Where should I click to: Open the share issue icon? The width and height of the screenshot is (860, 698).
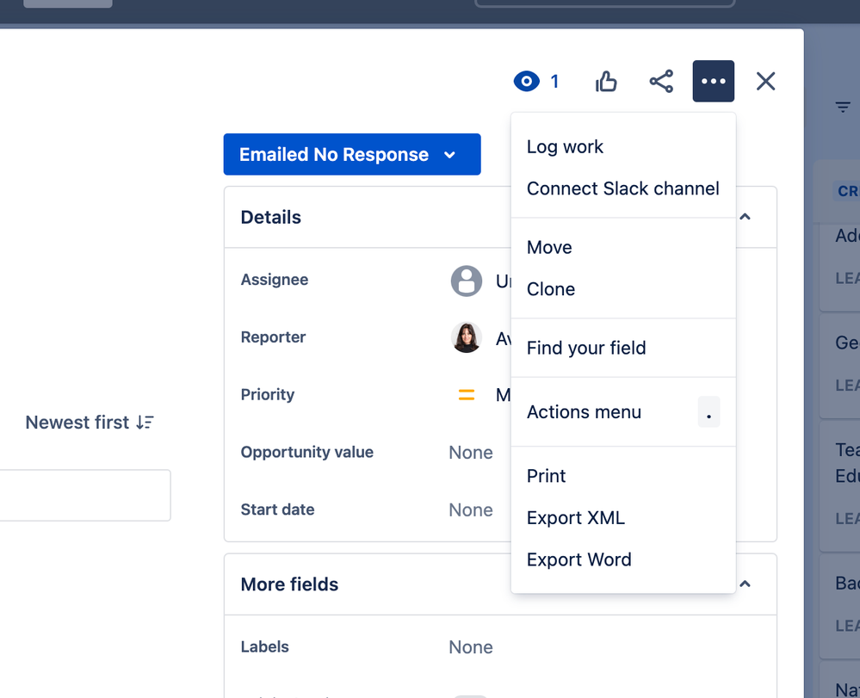tap(661, 80)
